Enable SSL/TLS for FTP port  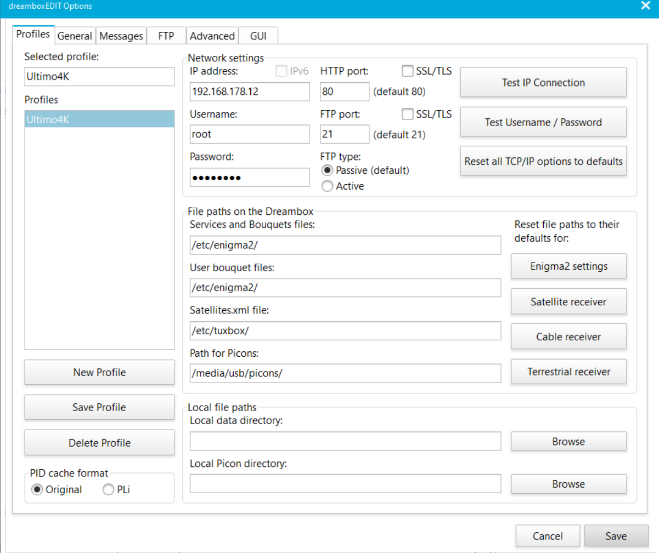(408, 114)
